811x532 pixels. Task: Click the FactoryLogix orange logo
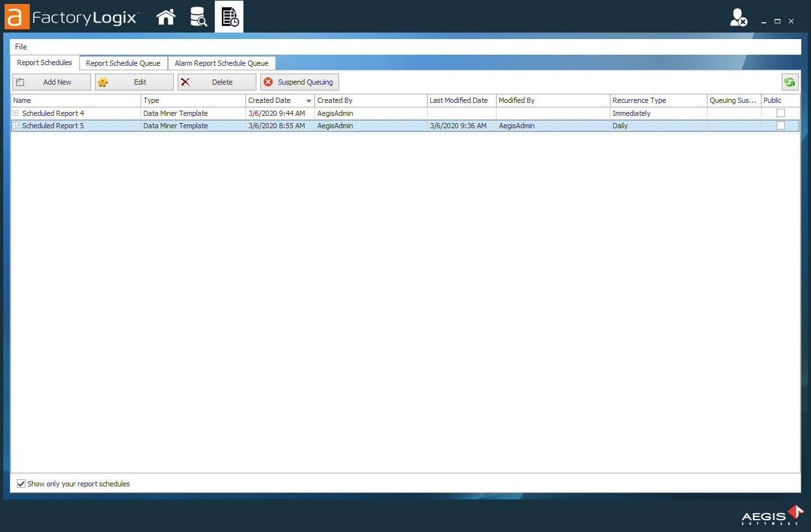coord(17,17)
